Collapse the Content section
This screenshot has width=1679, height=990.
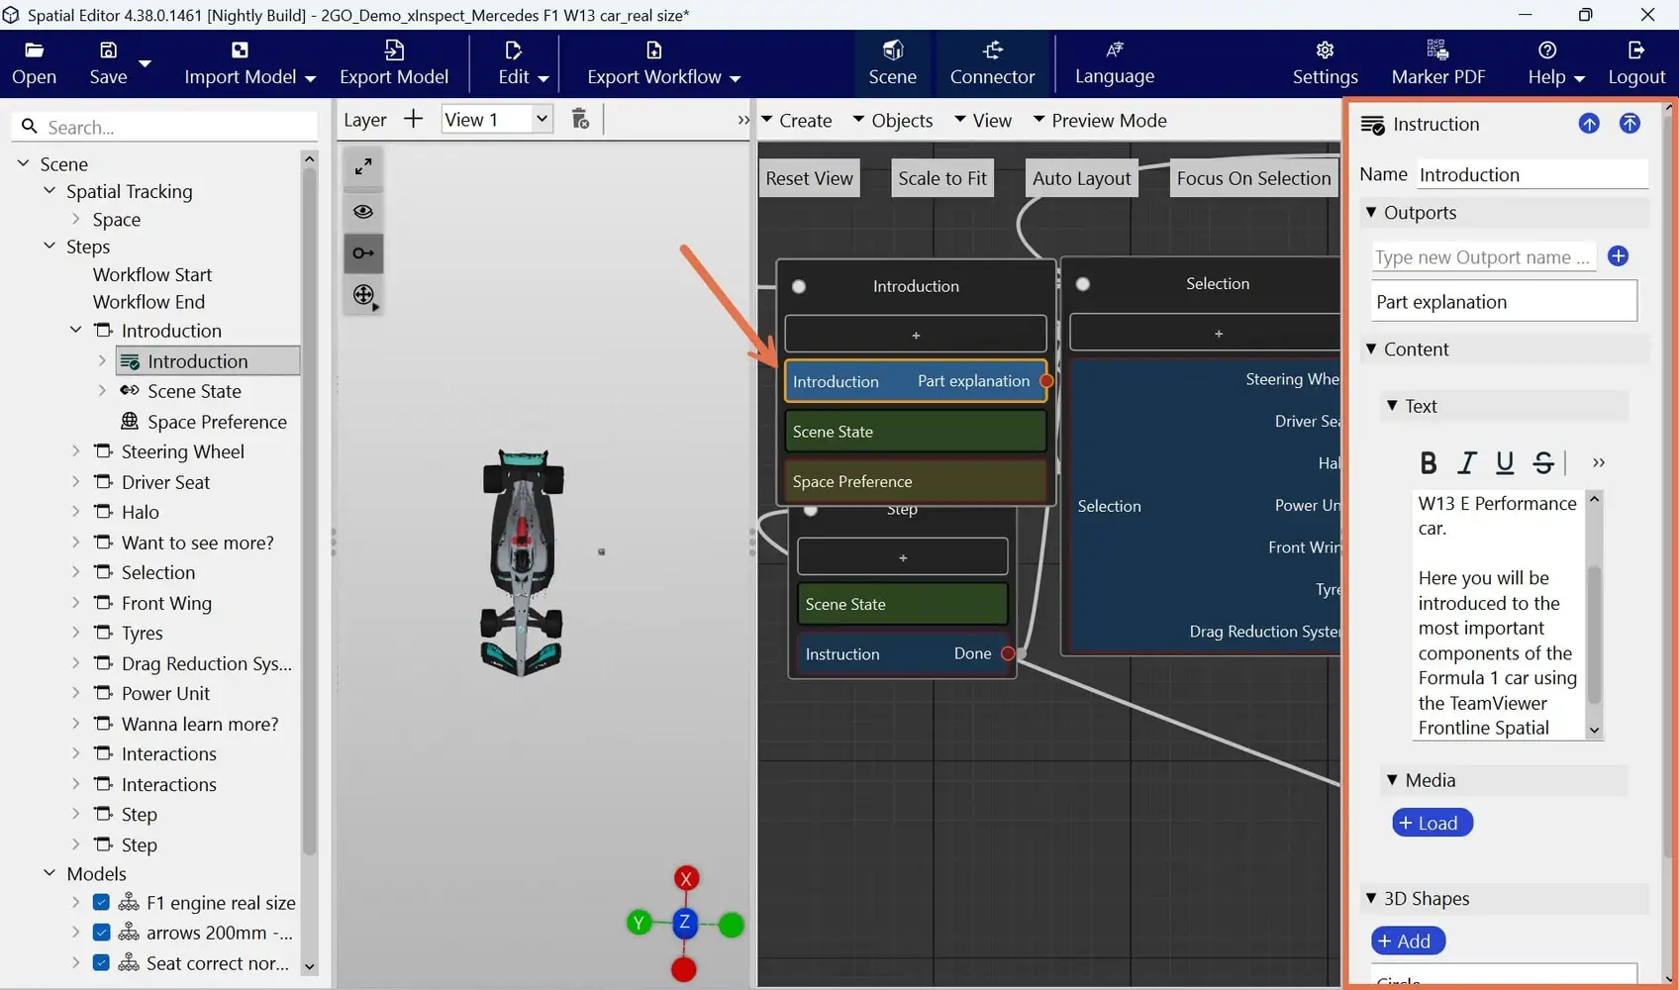coord(1371,348)
